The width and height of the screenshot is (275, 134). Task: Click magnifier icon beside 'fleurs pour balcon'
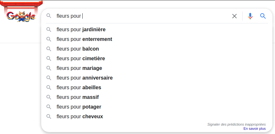[49, 49]
